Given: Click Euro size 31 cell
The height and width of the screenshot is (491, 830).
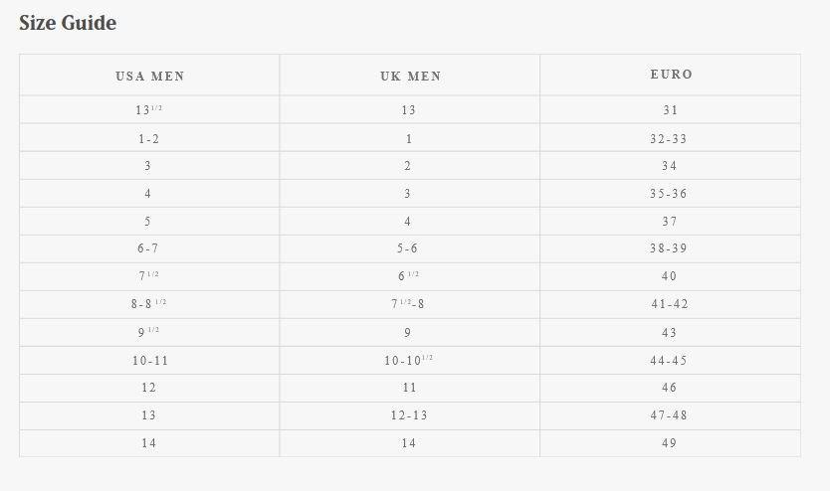Looking at the screenshot, I should pos(670,110).
